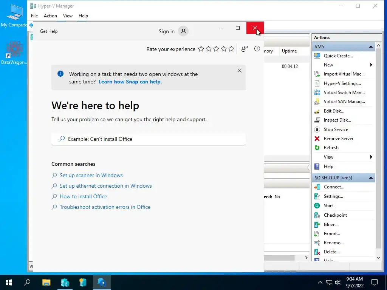Select How to install Office search
The width and height of the screenshot is (387, 290).
[x=84, y=196]
